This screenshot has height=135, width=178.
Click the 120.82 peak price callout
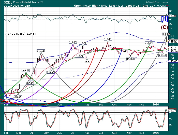pyautogui.click(x=166, y=34)
